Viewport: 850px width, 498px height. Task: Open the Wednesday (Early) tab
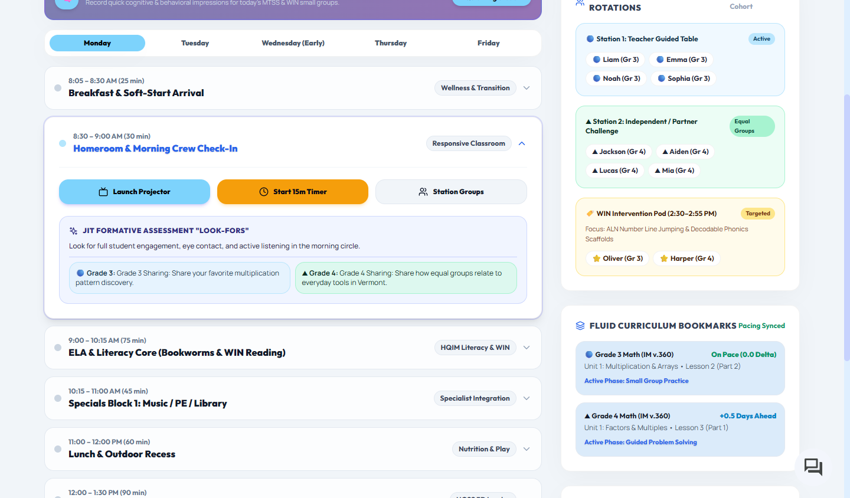(293, 43)
